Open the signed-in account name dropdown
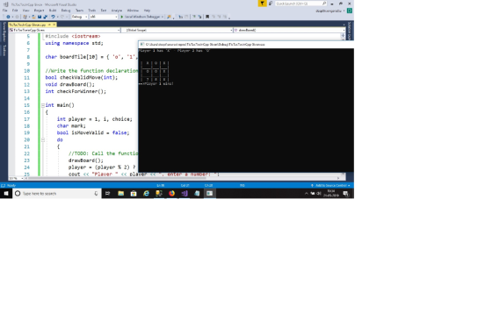This screenshot has height=327, width=492. 329,11
